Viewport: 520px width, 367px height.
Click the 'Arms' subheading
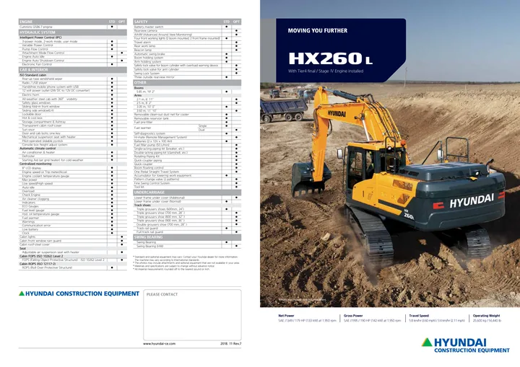[x=138, y=95]
